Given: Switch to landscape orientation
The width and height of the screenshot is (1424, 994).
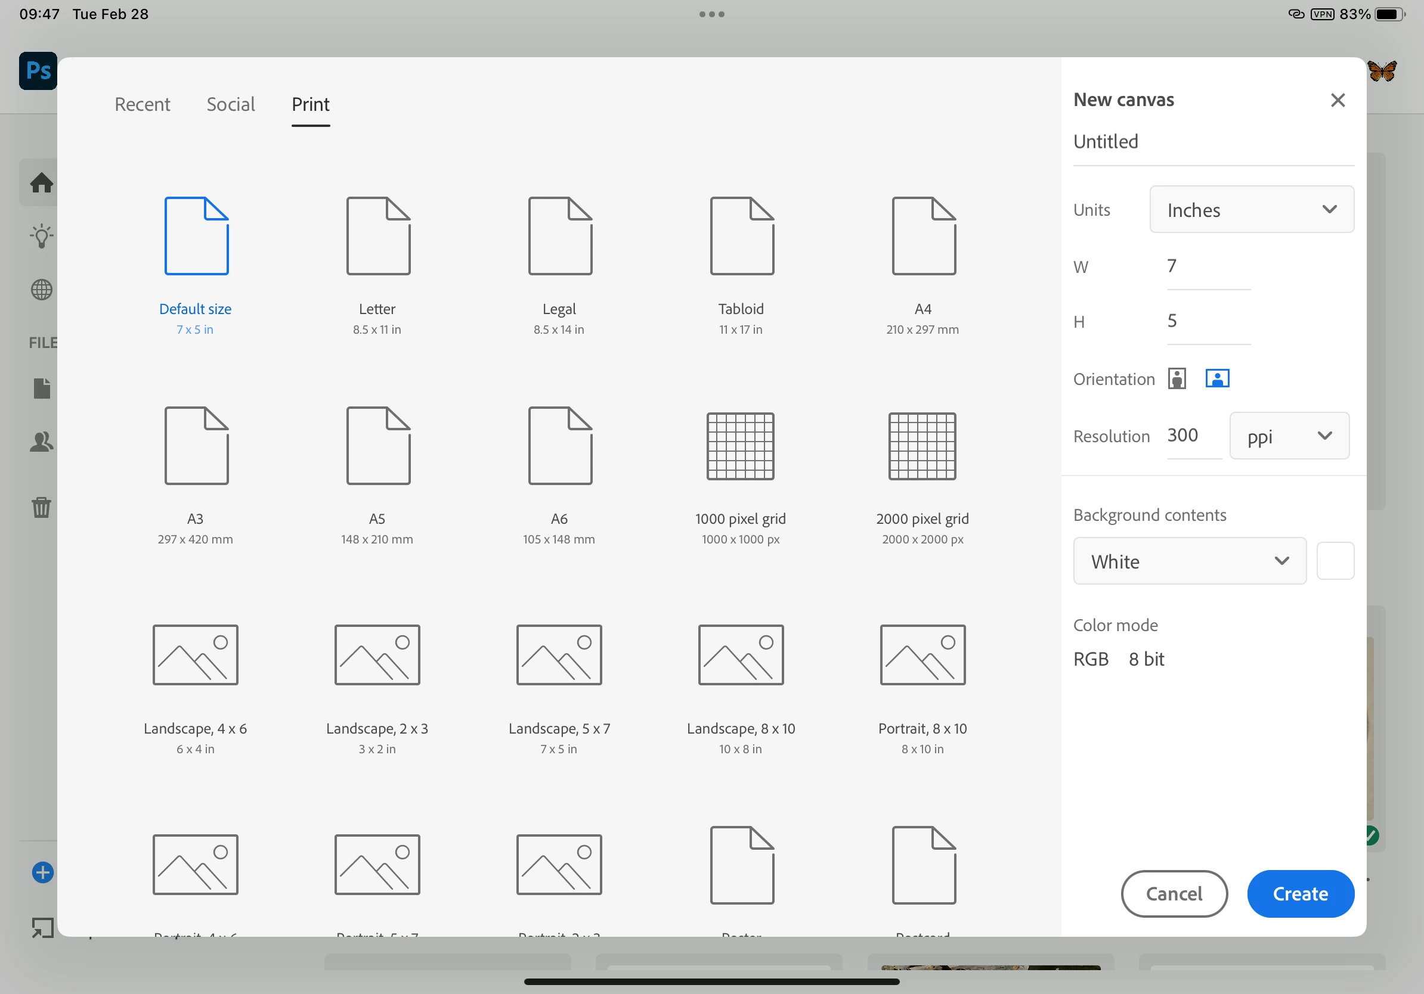Looking at the screenshot, I should coord(1217,378).
